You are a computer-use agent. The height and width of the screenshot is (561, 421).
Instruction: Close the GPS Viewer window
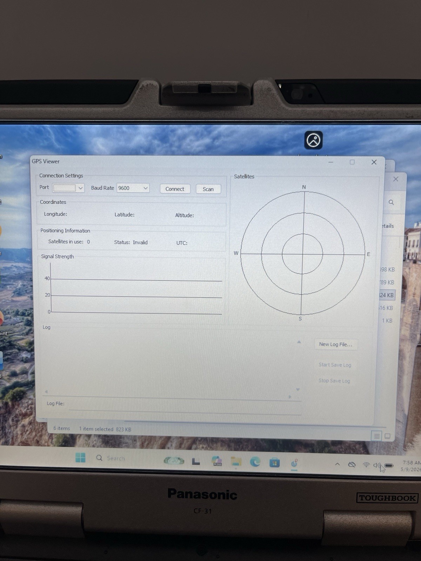pos(374,162)
